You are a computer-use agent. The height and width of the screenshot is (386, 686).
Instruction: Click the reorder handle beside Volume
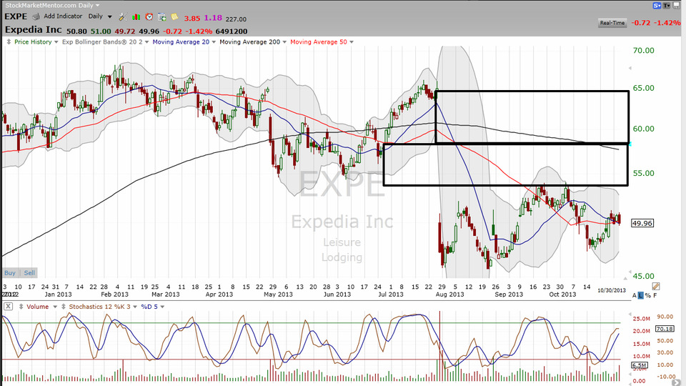point(21,307)
